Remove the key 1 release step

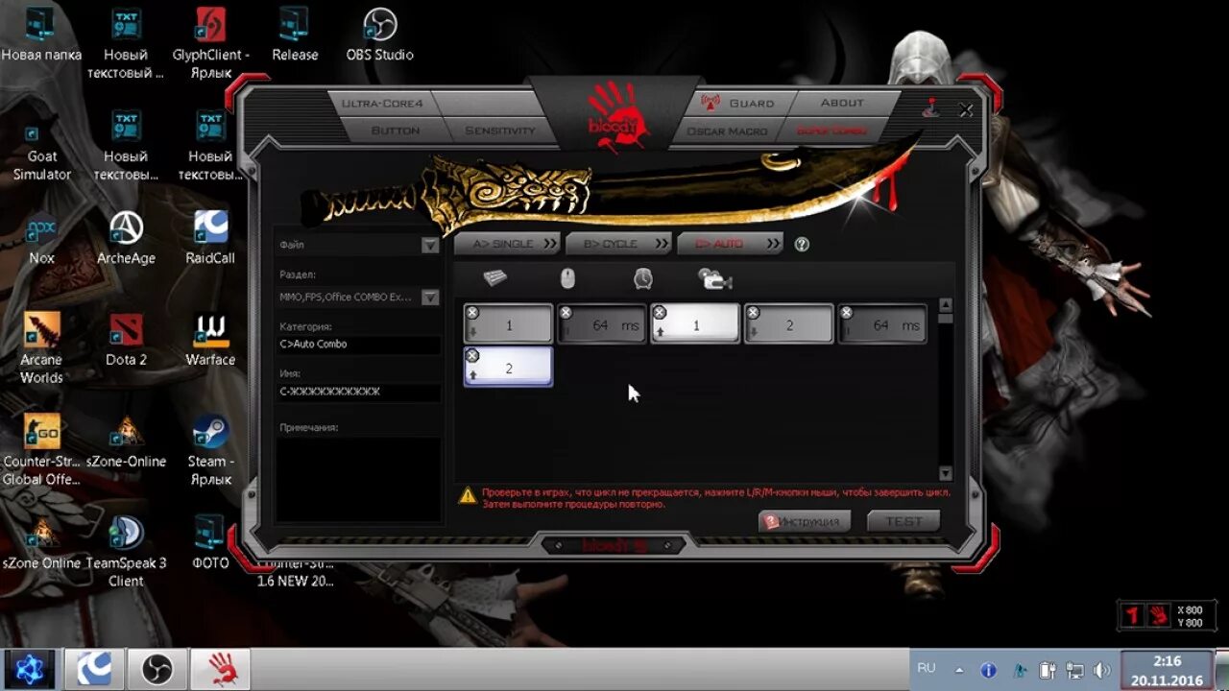[660, 313]
